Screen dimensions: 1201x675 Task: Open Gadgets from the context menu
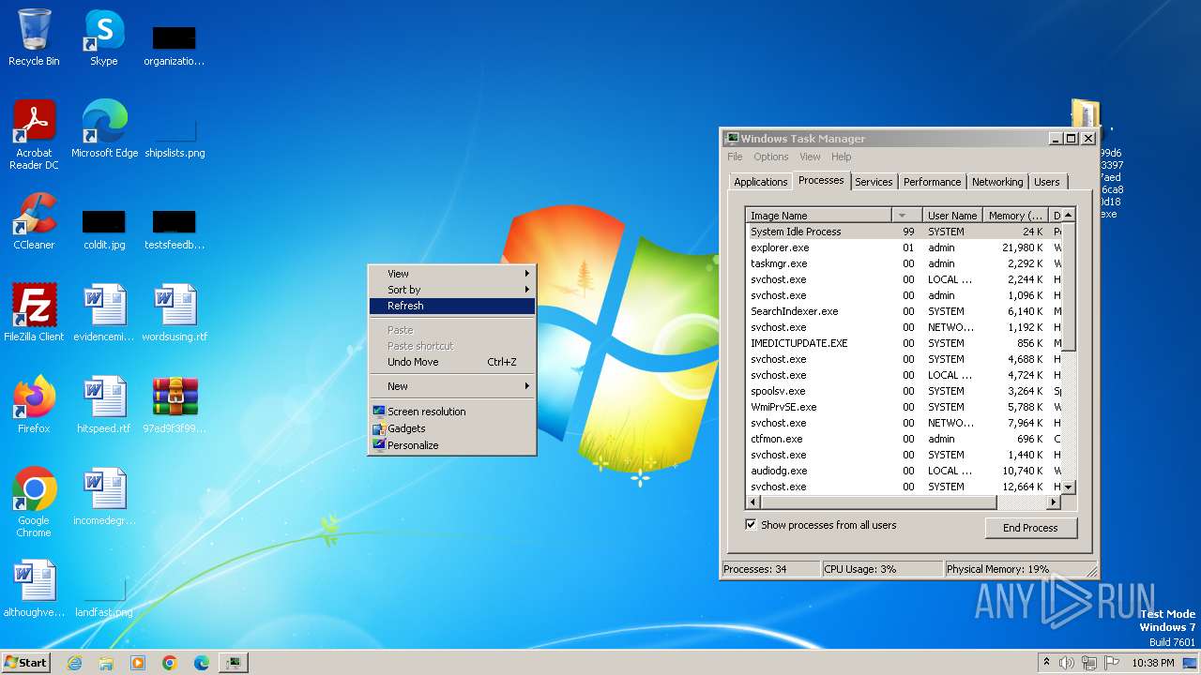point(452,428)
